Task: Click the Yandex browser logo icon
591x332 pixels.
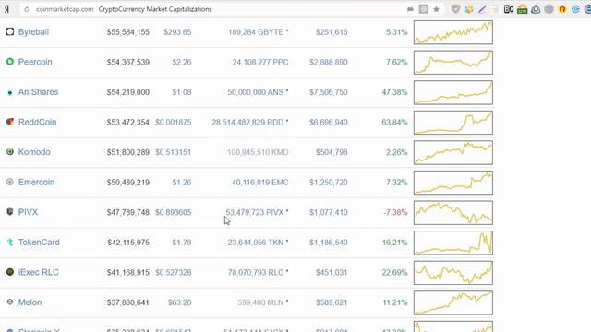Action: pos(6,9)
